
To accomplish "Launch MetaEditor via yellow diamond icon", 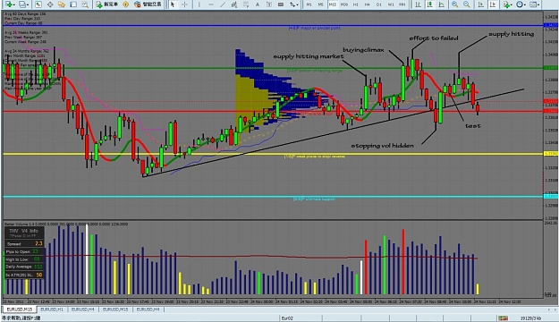I will pos(125,4).
